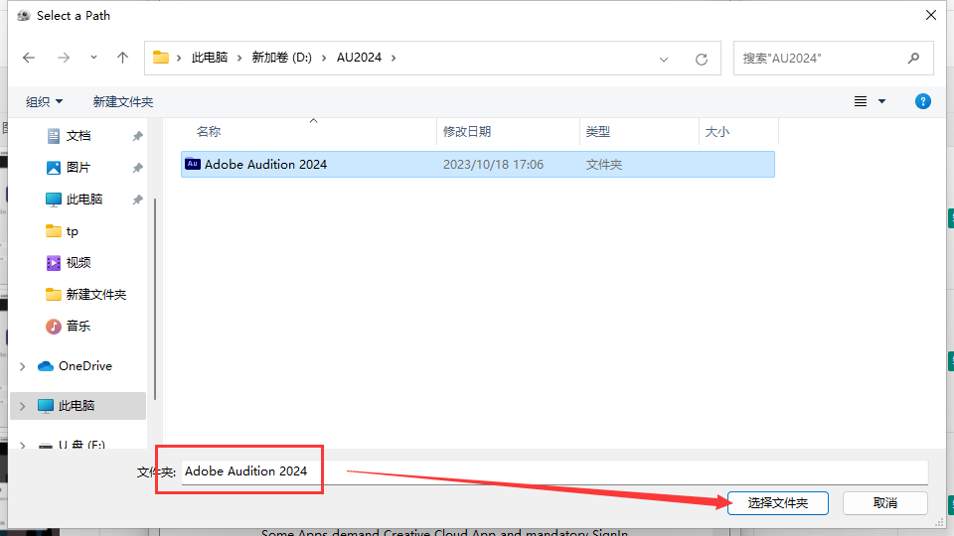The image size is (954, 536).
Task: Open 音乐 in the sidebar
Action: click(78, 327)
